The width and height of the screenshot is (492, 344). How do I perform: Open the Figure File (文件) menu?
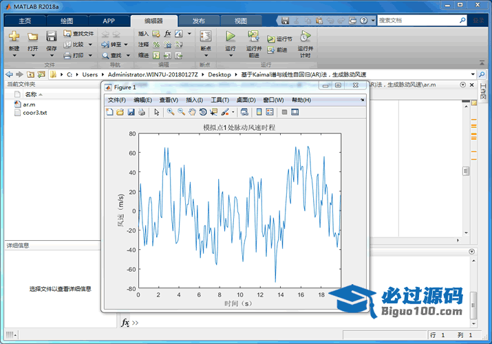[117, 100]
